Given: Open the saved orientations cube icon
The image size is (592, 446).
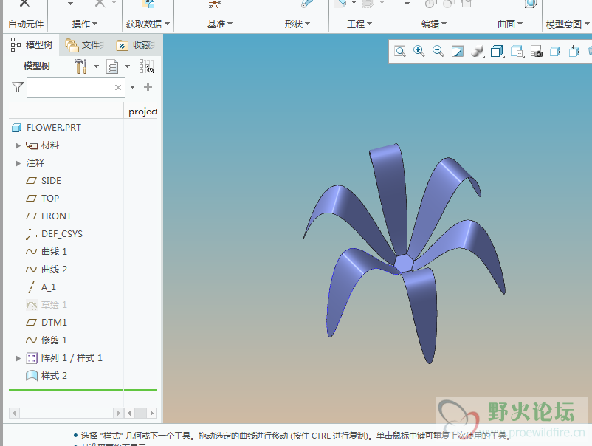Looking at the screenshot, I should [497, 52].
